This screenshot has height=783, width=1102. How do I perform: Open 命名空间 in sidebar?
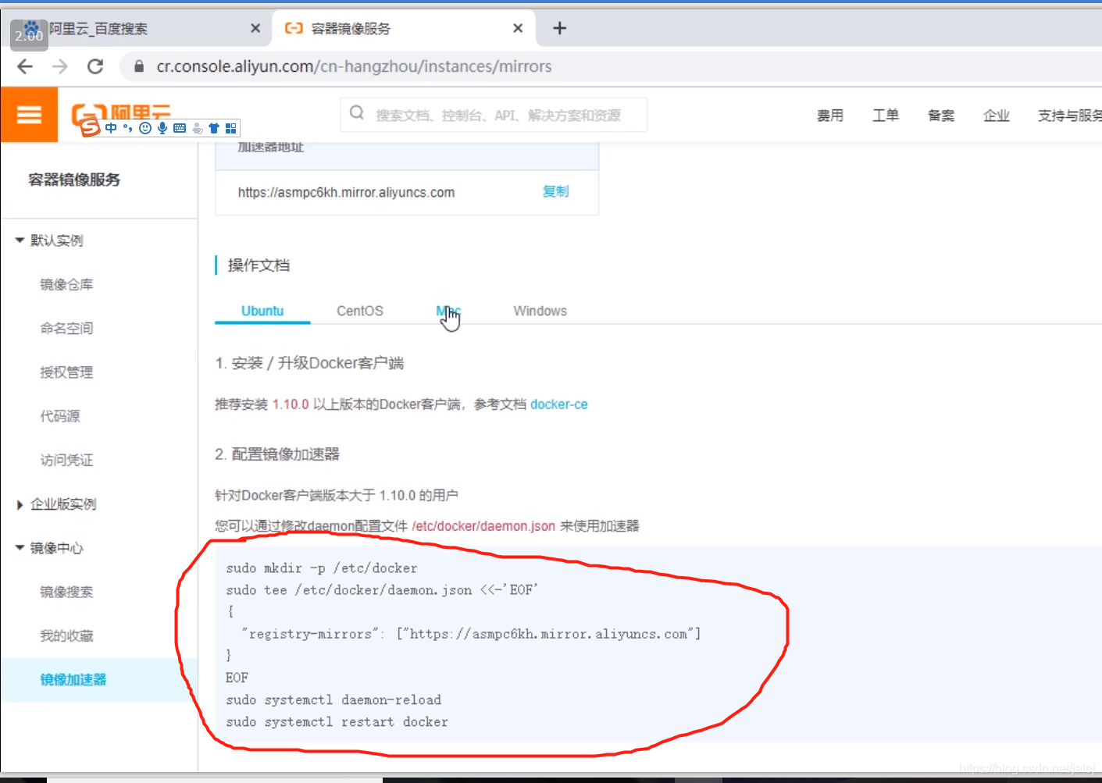click(66, 328)
